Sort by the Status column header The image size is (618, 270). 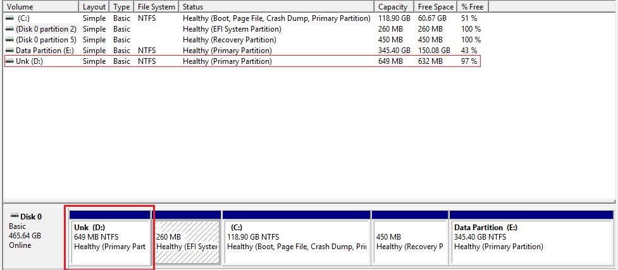click(x=276, y=7)
